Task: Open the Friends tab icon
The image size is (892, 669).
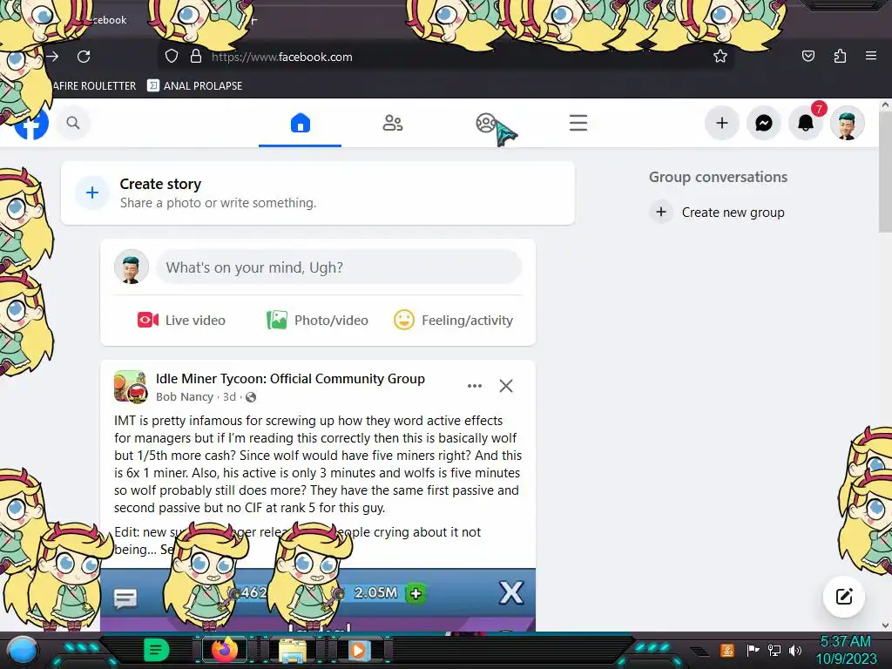Action: pos(393,123)
